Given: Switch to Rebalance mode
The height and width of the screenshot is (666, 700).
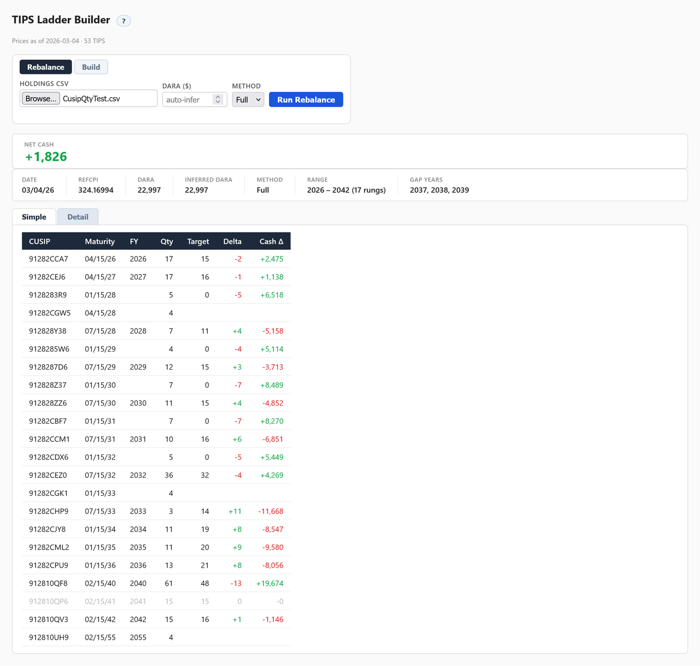Looking at the screenshot, I should [x=46, y=67].
